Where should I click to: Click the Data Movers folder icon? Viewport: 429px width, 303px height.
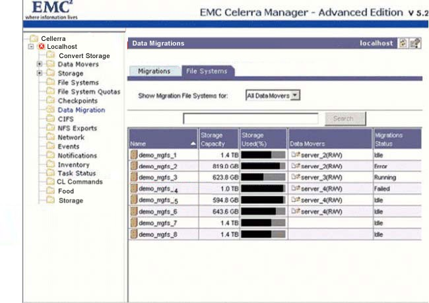[50, 64]
